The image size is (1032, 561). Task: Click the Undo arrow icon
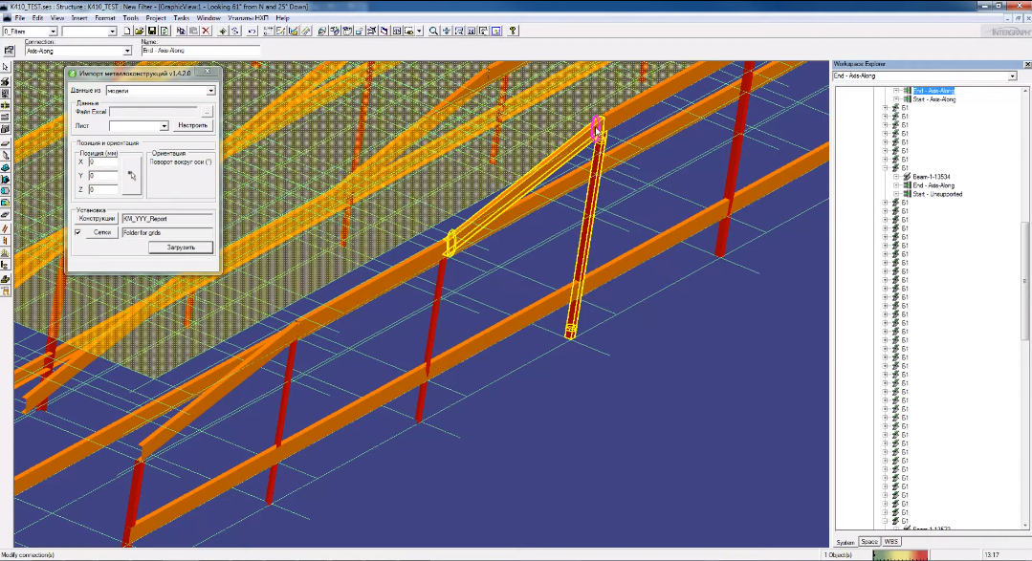click(253, 31)
